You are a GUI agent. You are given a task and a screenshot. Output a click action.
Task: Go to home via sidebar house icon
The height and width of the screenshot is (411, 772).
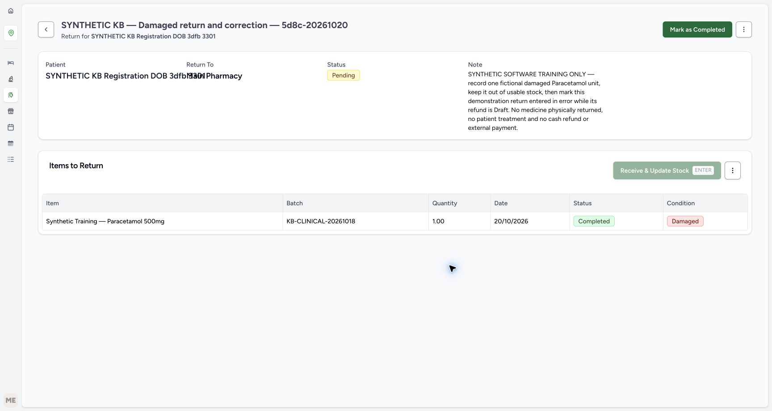coord(11,11)
